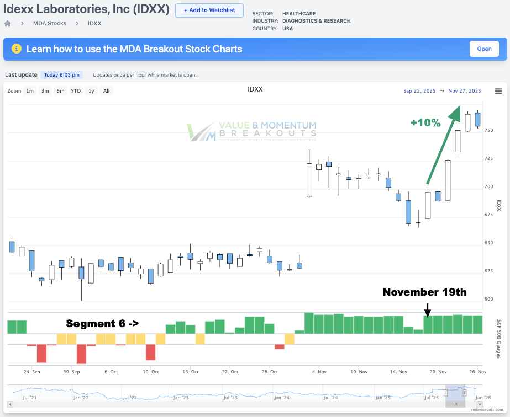Select MDA Stocks in the breadcrumb
The height and width of the screenshot is (417, 510).
coord(49,23)
